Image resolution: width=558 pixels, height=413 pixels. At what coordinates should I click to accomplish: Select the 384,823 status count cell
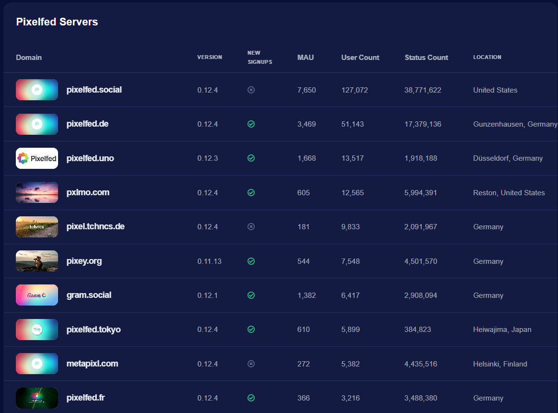(x=418, y=330)
